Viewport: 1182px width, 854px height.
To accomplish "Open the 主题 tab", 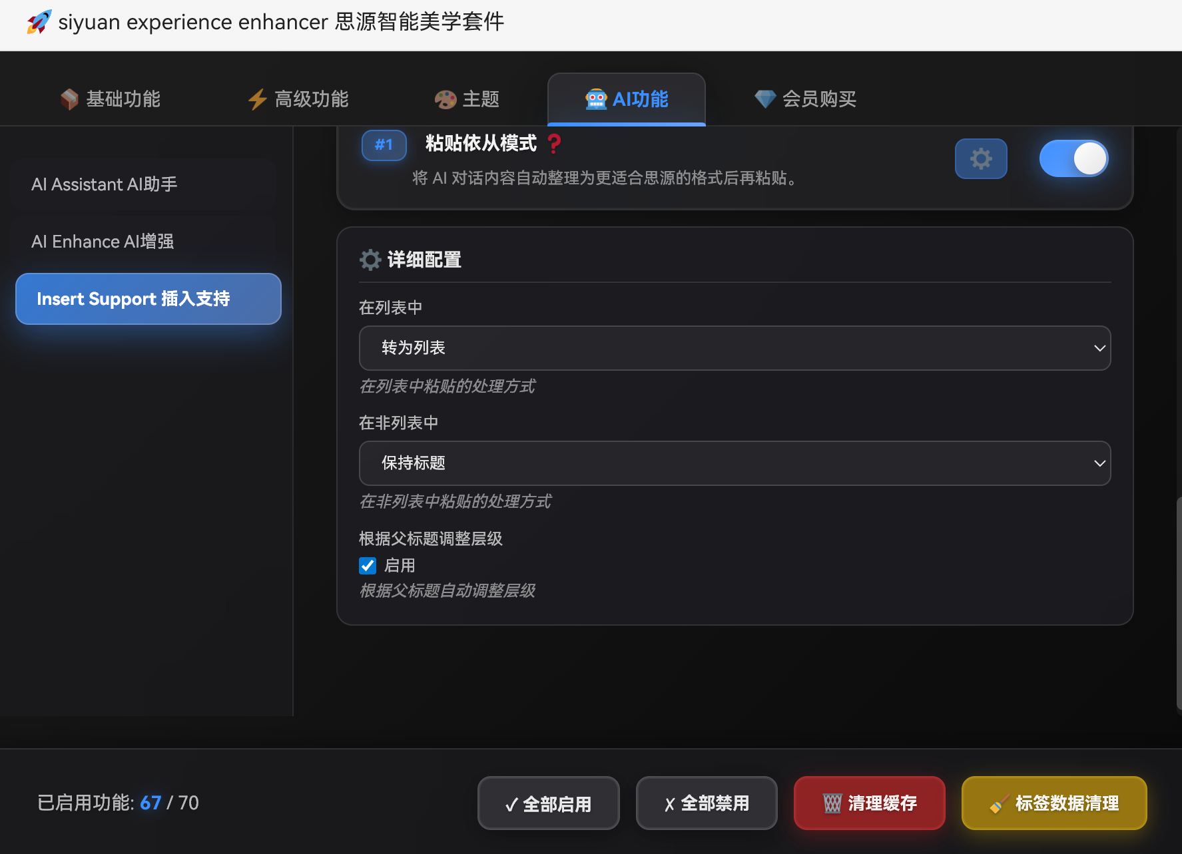I will click(x=467, y=99).
